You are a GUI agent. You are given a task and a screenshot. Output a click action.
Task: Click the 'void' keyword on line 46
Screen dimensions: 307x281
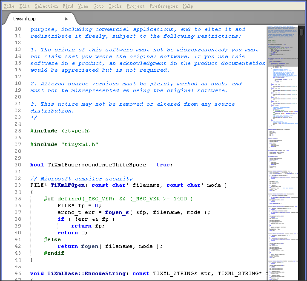tap(37, 274)
